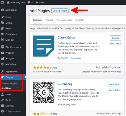The image size is (126, 116).
Task: Open Posts menu label
Action: 8,17
